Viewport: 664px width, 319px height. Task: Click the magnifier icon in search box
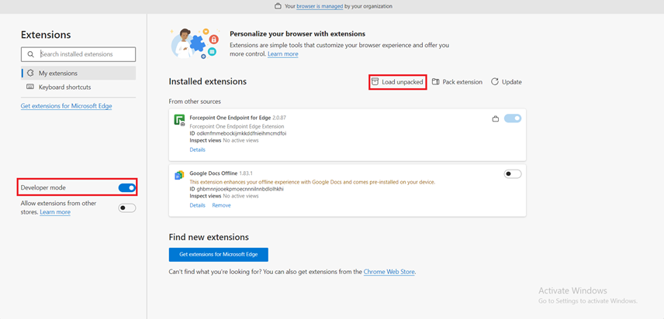[30, 54]
